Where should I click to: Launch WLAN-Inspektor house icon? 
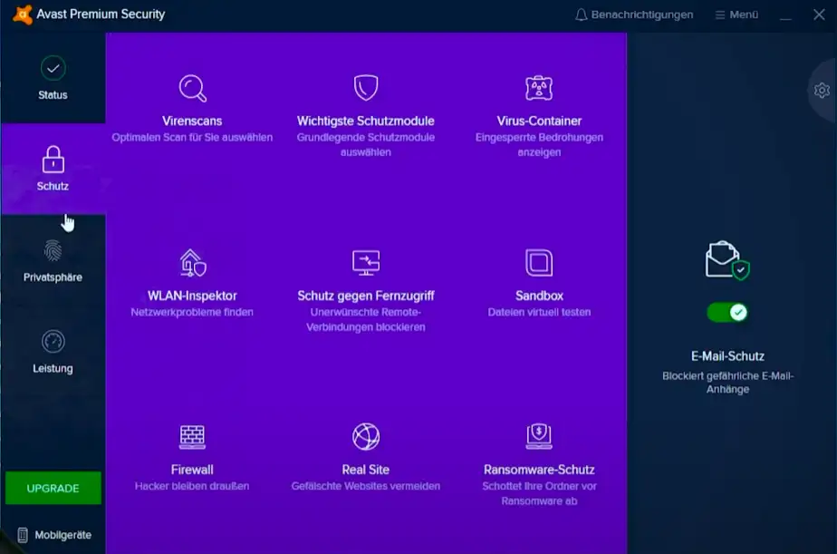192,263
